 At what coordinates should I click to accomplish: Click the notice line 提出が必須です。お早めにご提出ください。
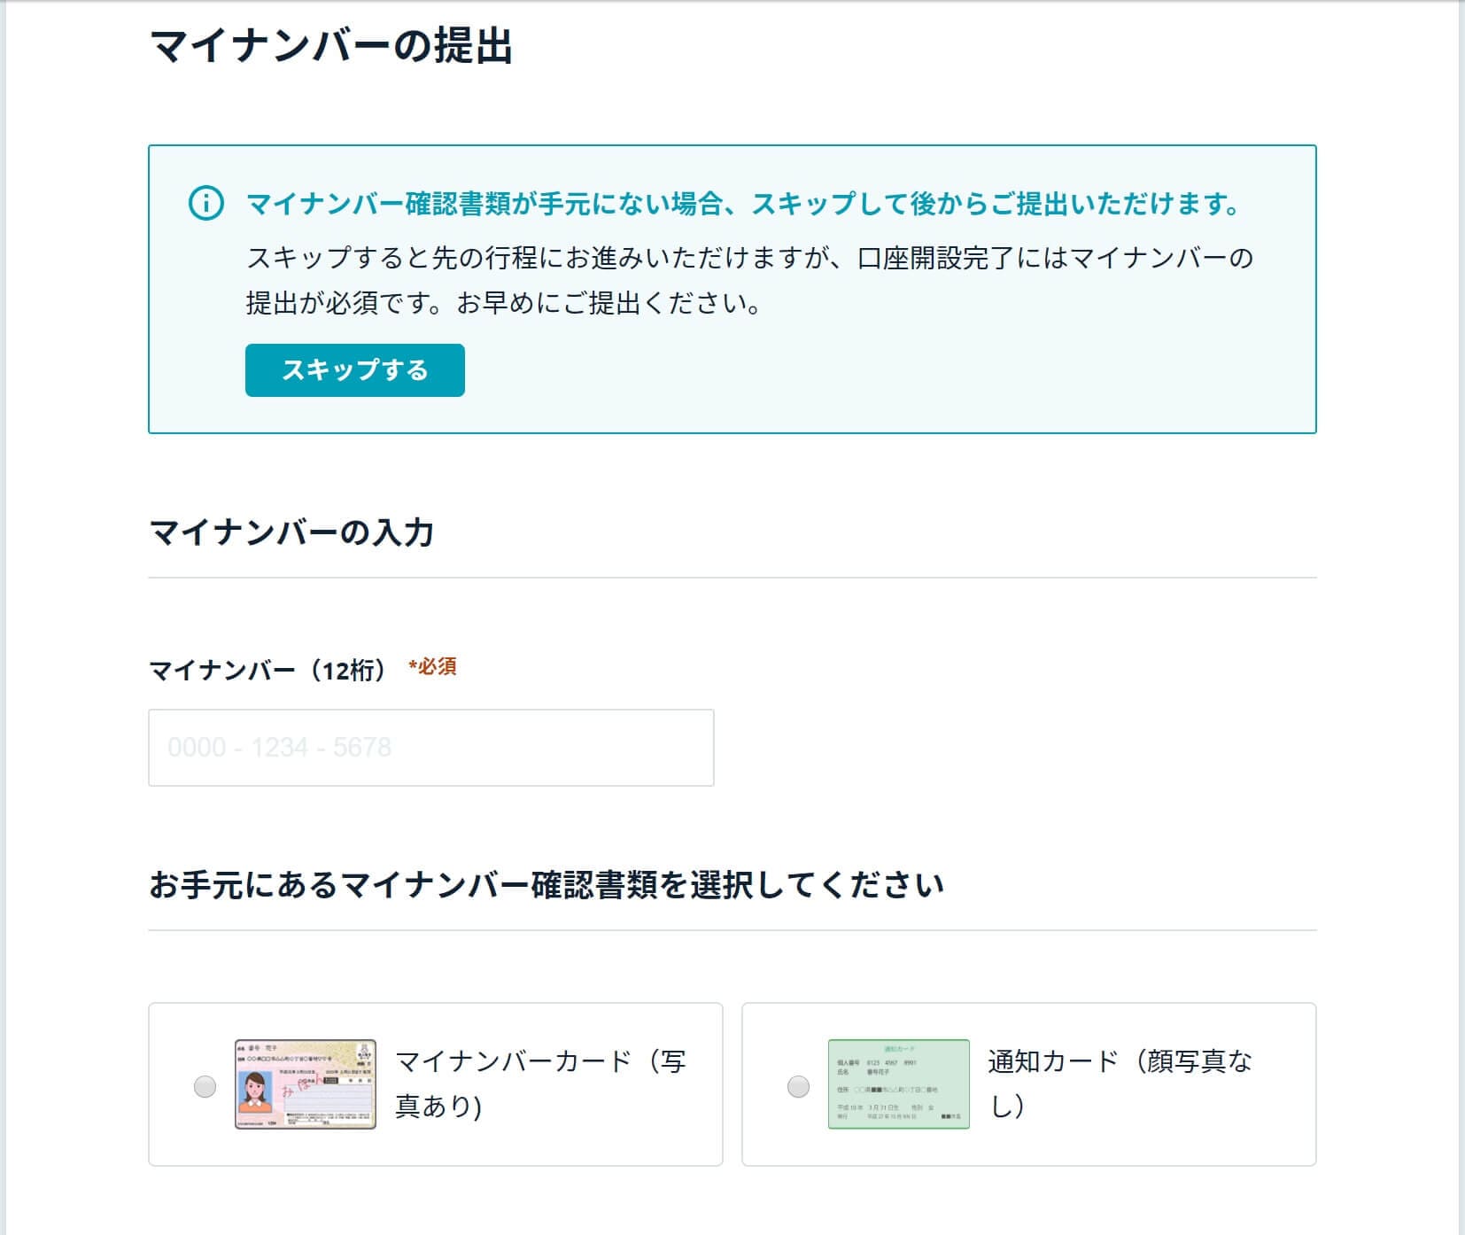pos(504,303)
